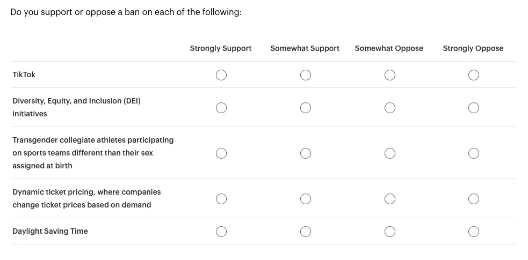Select Strongly Oppose for DEI initiatives

(x=473, y=108)
